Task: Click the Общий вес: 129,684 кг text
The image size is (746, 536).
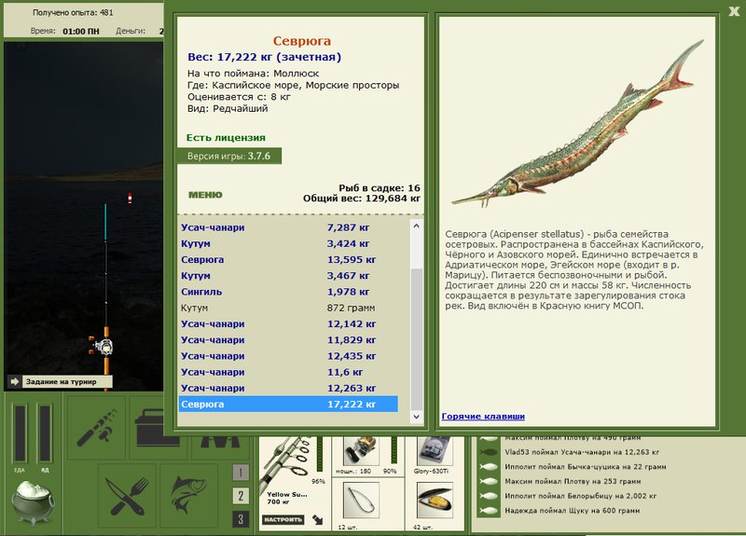Action: point(362,199)
